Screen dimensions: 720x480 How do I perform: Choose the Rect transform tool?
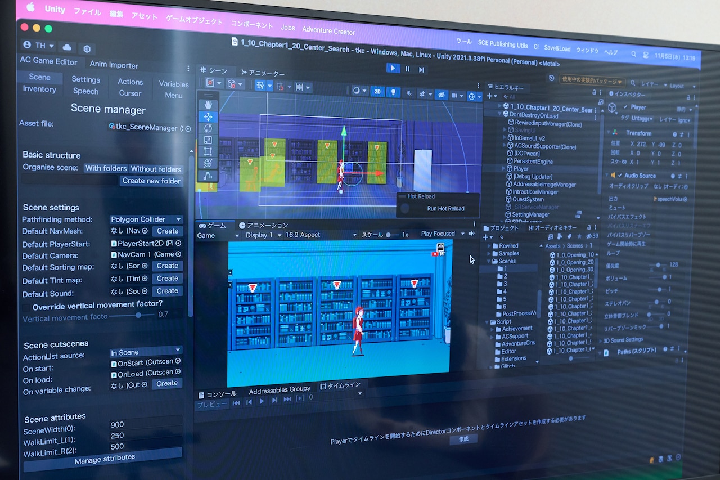pyautogui.click(x=208, y=151)
